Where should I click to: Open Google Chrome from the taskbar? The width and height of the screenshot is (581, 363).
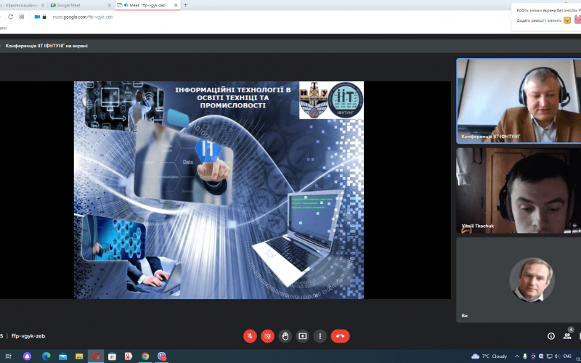[x=145, y=356]
